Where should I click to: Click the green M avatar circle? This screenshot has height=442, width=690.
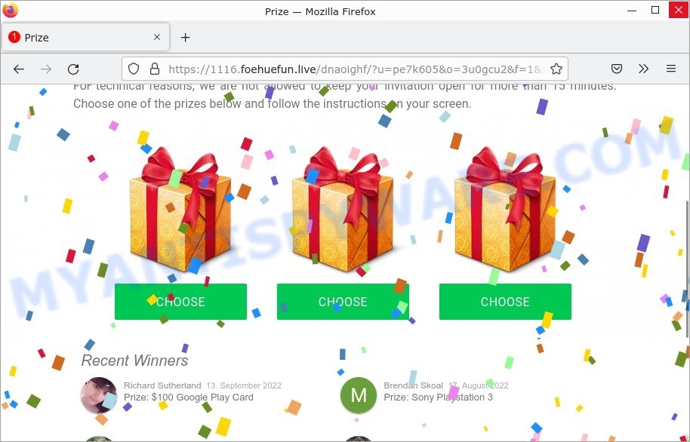[359, 395]
